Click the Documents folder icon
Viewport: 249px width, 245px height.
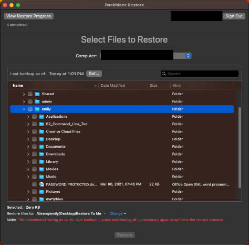pyautogui.click(x=41, y=147)
